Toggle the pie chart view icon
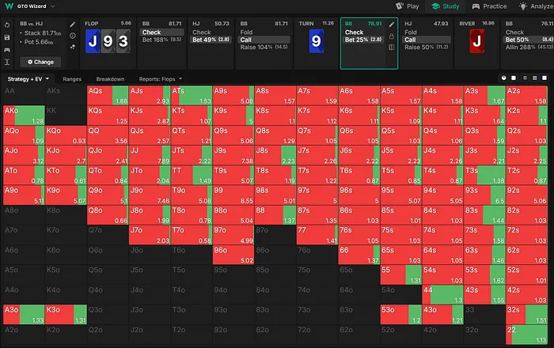 pos(504,79)
